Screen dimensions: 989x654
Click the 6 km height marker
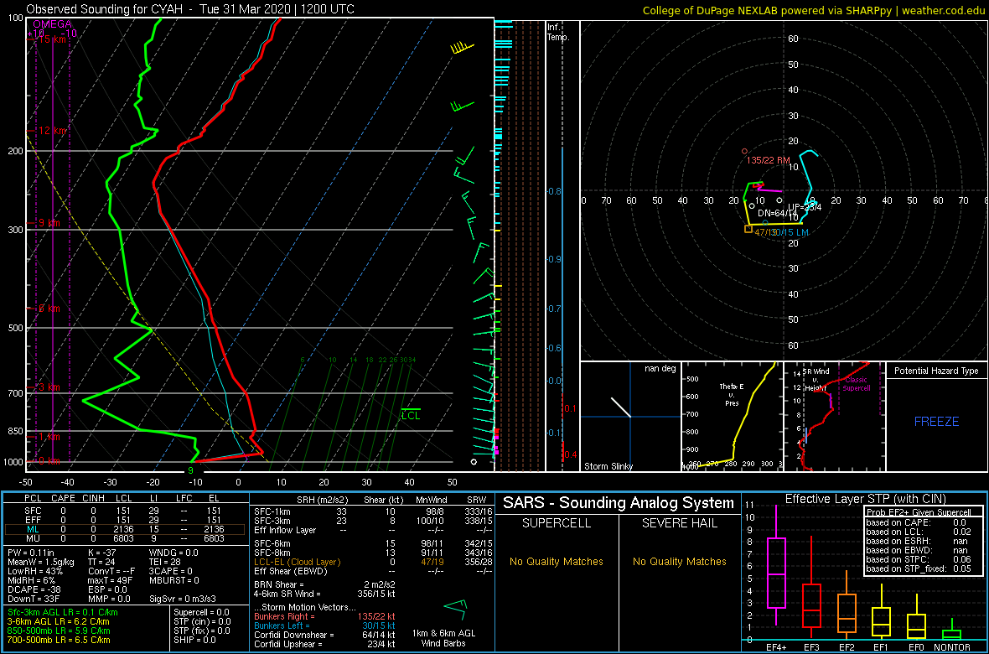(48, 308)
